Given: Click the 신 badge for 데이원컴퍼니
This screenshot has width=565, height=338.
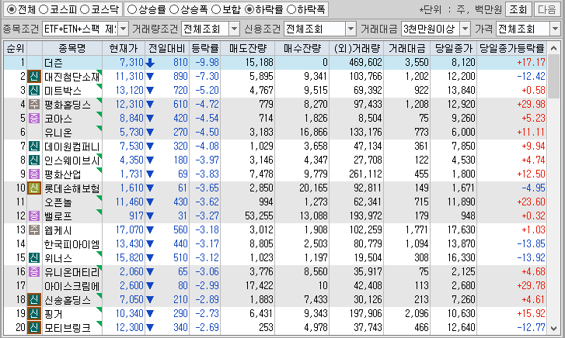Looking at the screenshot, I should pos(34,146).
